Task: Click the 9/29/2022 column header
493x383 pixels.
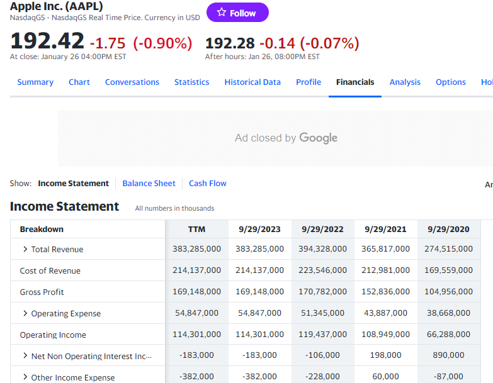Action: (322, 229)
